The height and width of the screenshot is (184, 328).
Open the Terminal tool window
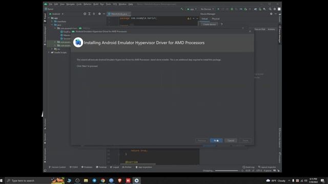pos(101,167)
